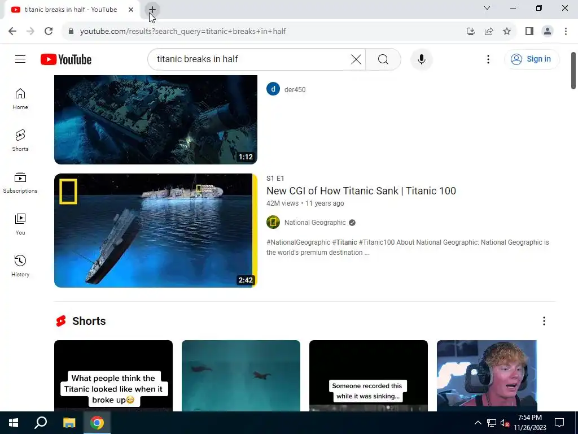Open the der450 channel avatar
Image resolution: width=578 pixels, height=434 pixels.
273,89
